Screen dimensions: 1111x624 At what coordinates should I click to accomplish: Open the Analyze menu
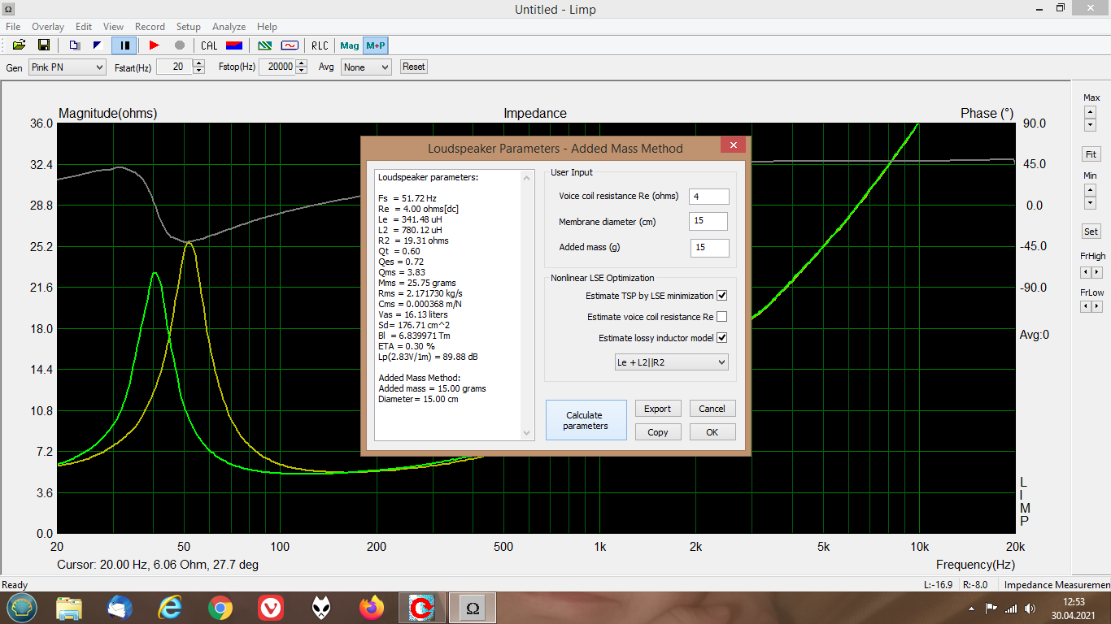click(229, 27)
